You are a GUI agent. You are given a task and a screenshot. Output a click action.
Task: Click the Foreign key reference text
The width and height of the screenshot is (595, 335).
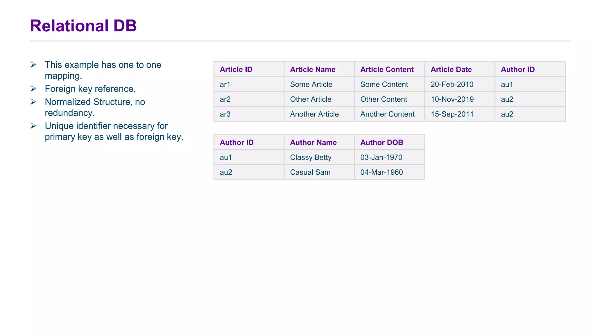tap(90, 89)
